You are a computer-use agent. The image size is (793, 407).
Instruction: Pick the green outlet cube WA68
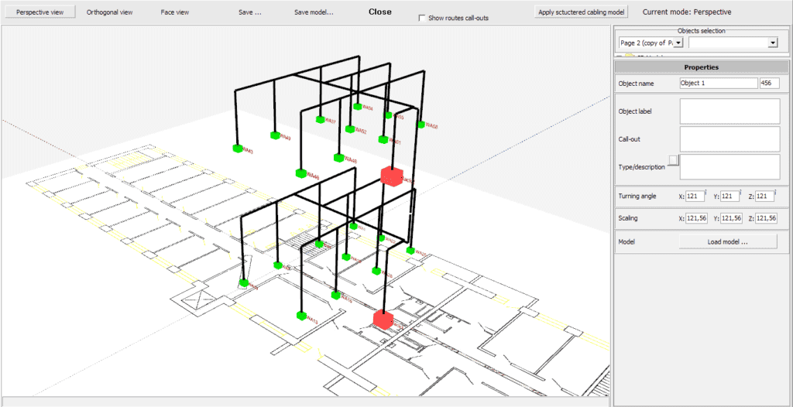[x=421, y=124]
